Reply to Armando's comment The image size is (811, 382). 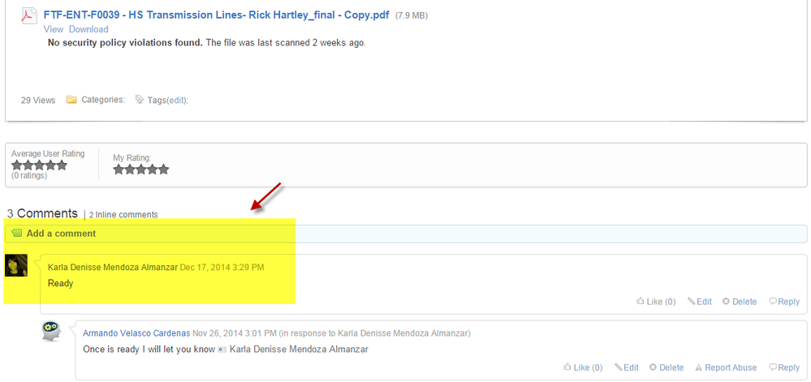coord(784,367)
